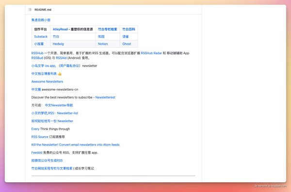The width and height of the screenshot is (291, 192).
Task: Open the AlleyRead link in table header
Action: (60, 29)
